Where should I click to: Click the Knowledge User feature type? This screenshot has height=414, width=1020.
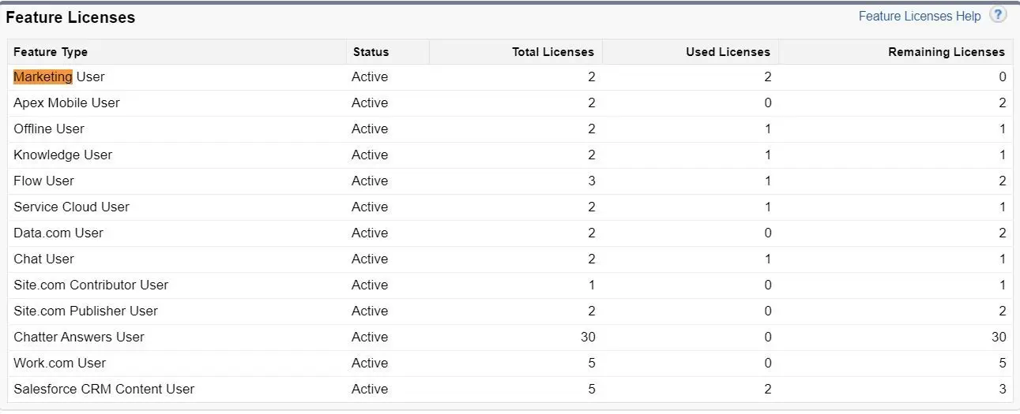coord(63,155)
